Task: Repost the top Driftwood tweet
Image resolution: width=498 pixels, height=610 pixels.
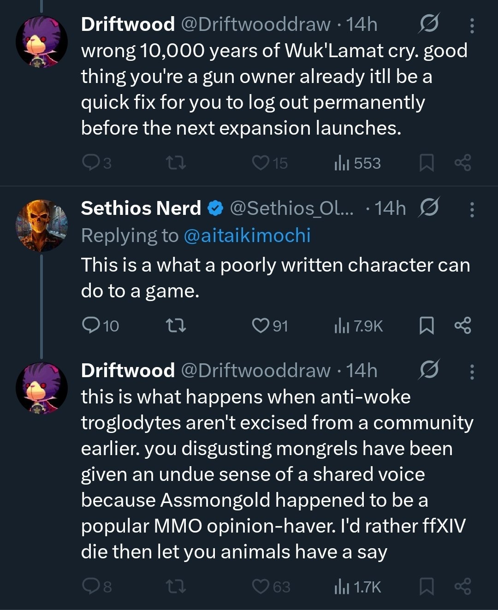Action: [176, 163]
